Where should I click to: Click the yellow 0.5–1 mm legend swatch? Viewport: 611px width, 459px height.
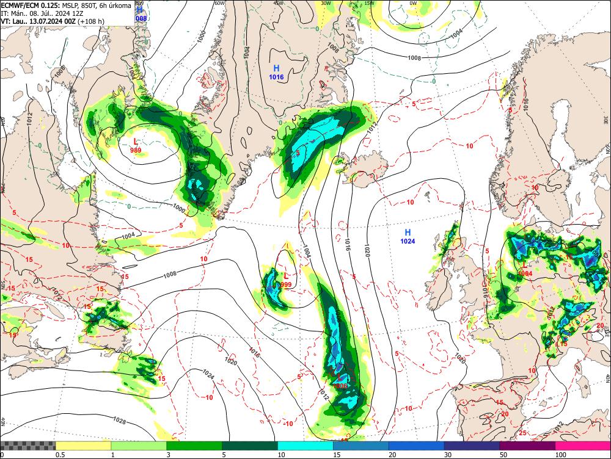point(83,446)
